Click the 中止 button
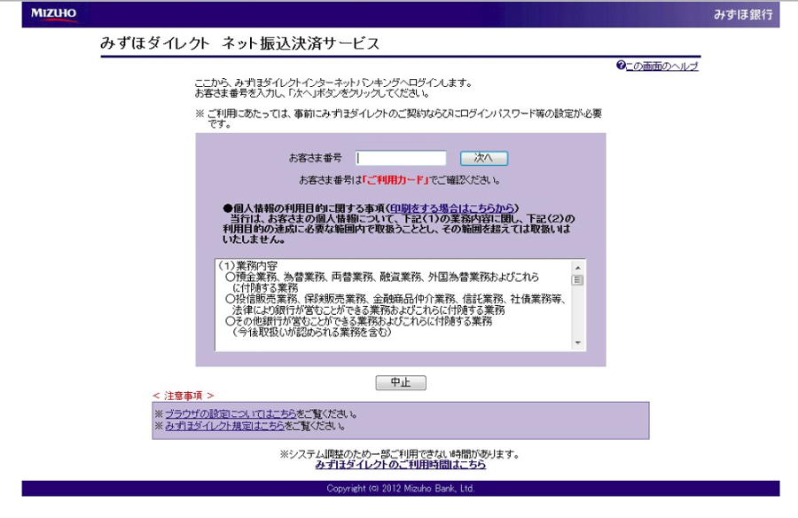Image resolution: width=798 pixels, height=518 pixels. 401,382
